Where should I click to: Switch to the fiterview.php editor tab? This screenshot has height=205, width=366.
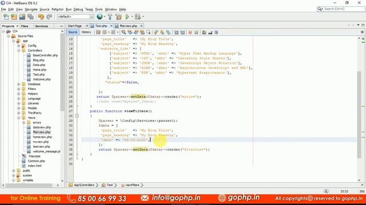[128, 26]
